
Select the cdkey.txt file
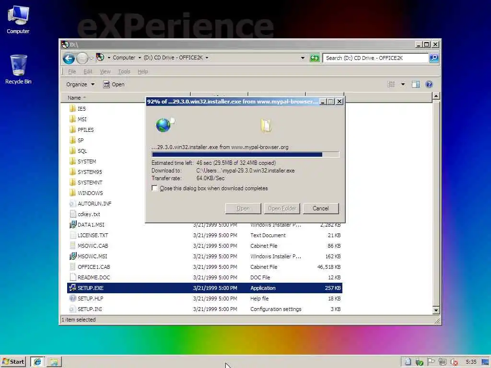(89, 214)
